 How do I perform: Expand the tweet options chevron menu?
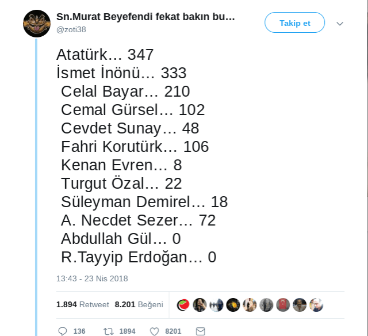point(339,24)
